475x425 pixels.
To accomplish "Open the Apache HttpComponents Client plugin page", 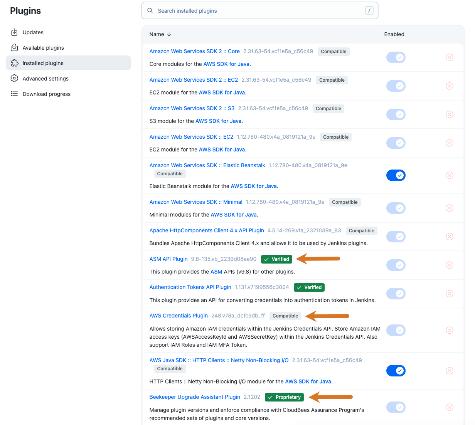I will click(x=207, y=230).
